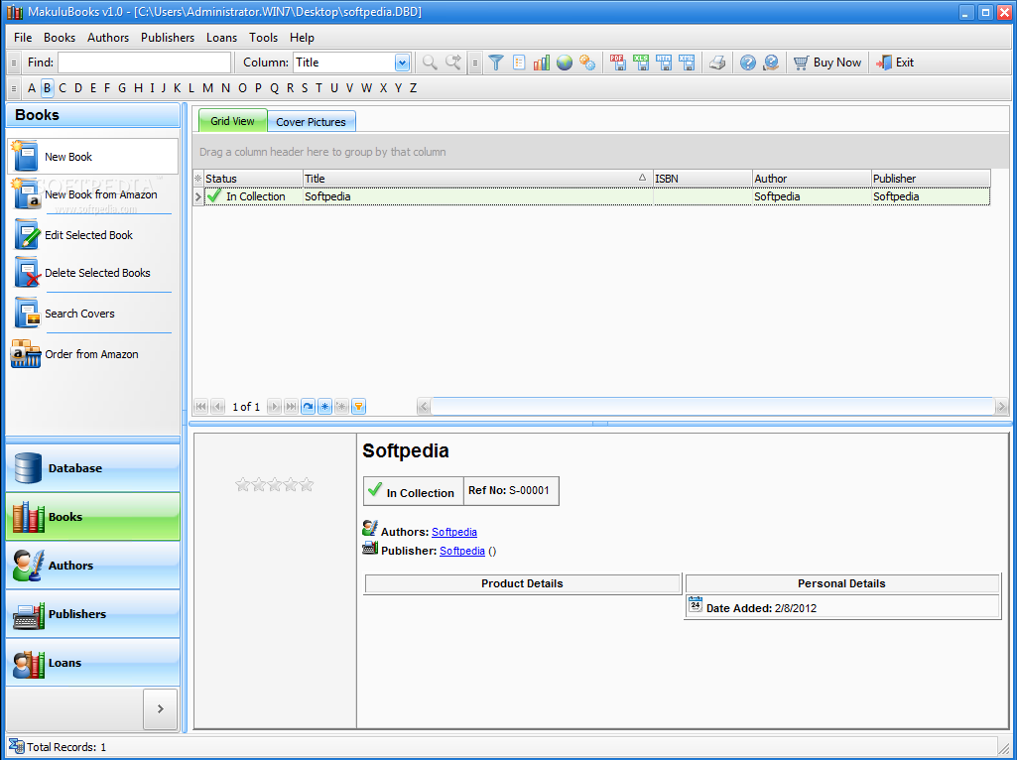The width and height of the screenshot is (1017, 760).
Task: Click Edit Selected Book
Action: tap(92, 235)
